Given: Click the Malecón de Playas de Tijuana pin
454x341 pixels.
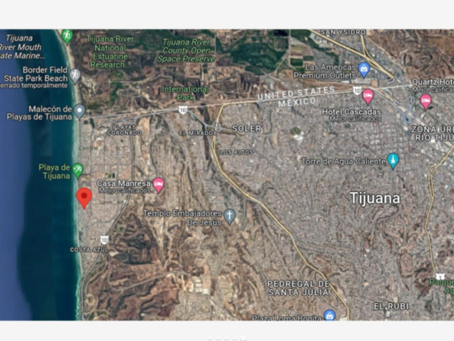Looking at the screenshot, I should click(x=79, y=112).
